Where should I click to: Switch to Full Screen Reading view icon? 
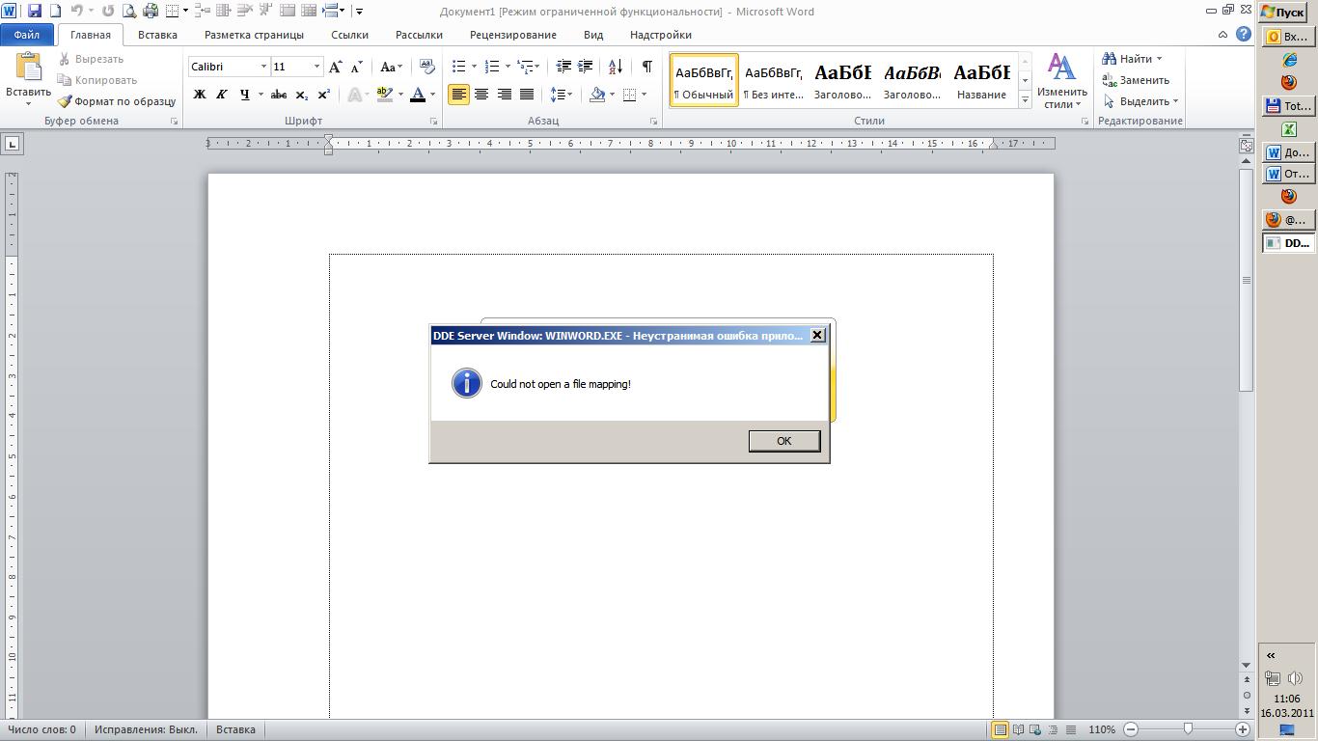(1018, 729)
